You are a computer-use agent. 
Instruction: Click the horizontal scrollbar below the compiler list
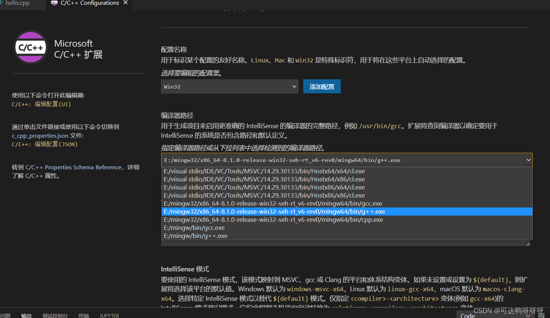[x=345, y=243]
